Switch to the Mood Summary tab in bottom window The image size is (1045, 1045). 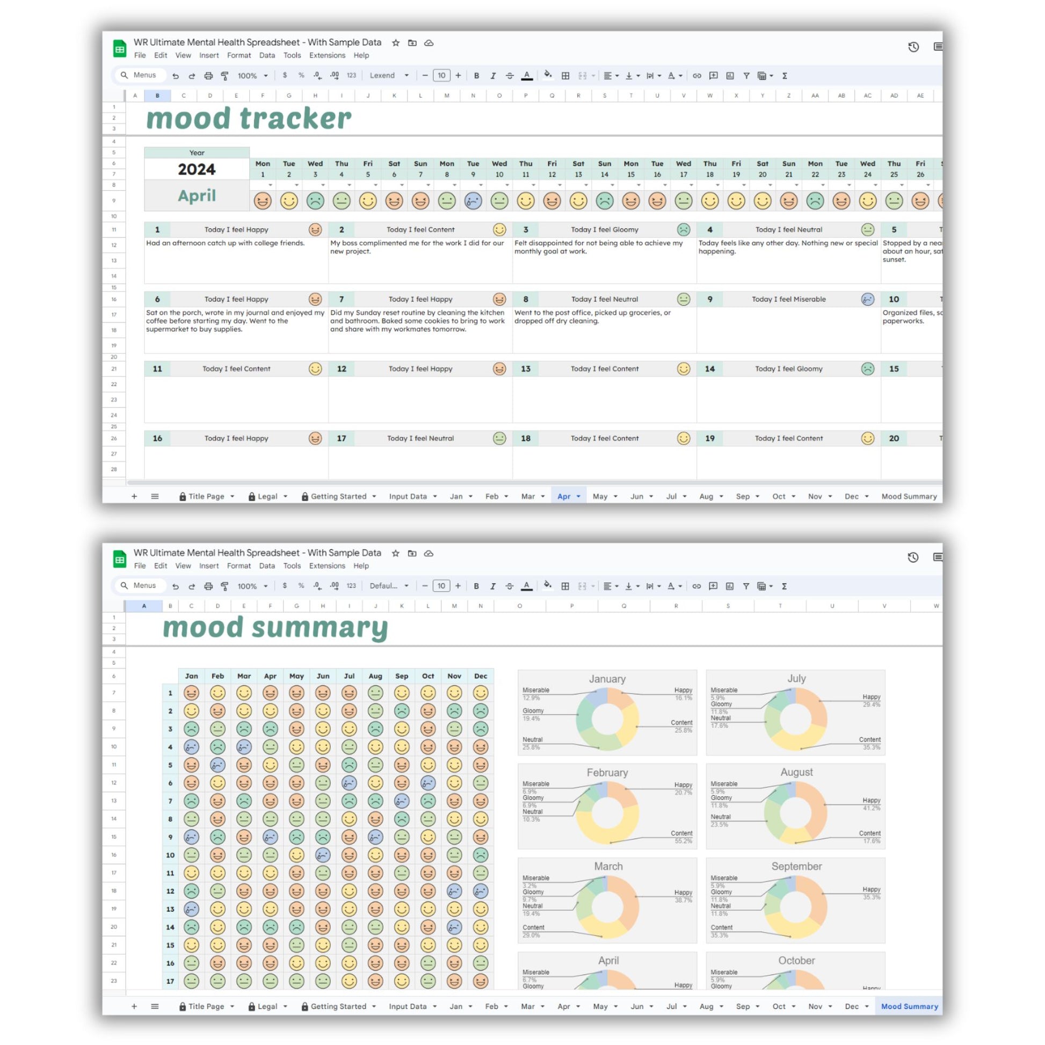coord(909,1006)
